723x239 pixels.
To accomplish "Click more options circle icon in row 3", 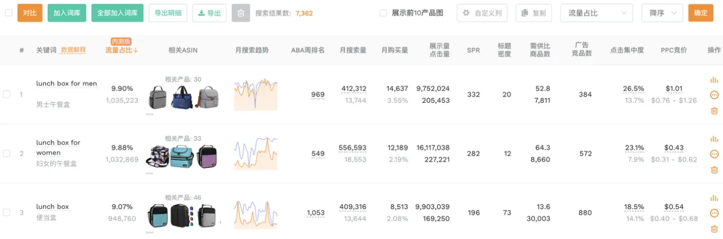I will 714,213.
